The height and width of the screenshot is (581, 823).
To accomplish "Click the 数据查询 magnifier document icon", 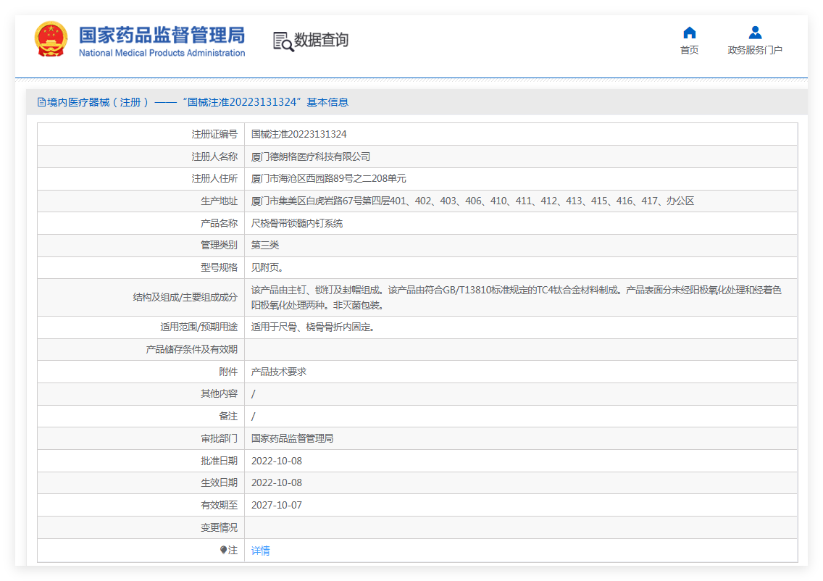I will coord(283,41).
